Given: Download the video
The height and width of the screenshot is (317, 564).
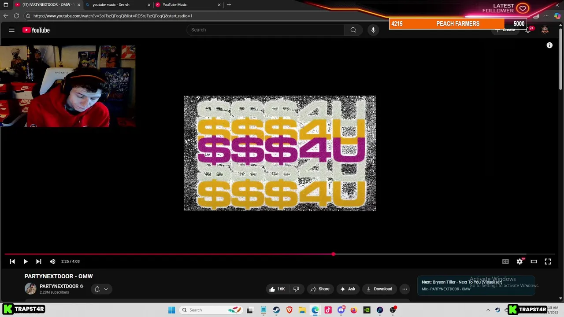Looking at the screenshot, I should tap(379, 289).
